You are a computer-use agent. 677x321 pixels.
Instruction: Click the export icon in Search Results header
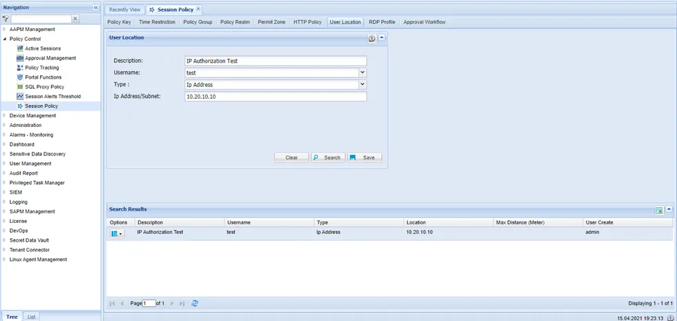(659, 210)
